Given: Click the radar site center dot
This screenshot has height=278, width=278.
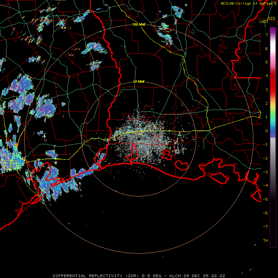Looking at the screenshot, I should (x=139, y=139).
